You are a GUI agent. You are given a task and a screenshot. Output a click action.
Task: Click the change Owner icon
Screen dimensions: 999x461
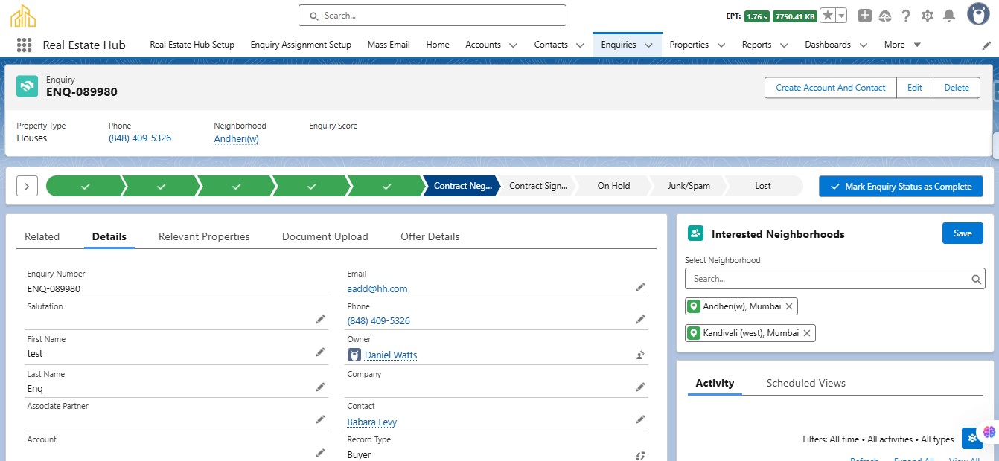click(x=639, y=355)
